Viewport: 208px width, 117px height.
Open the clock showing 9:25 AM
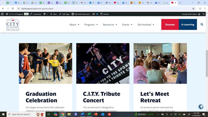[196, 114]
